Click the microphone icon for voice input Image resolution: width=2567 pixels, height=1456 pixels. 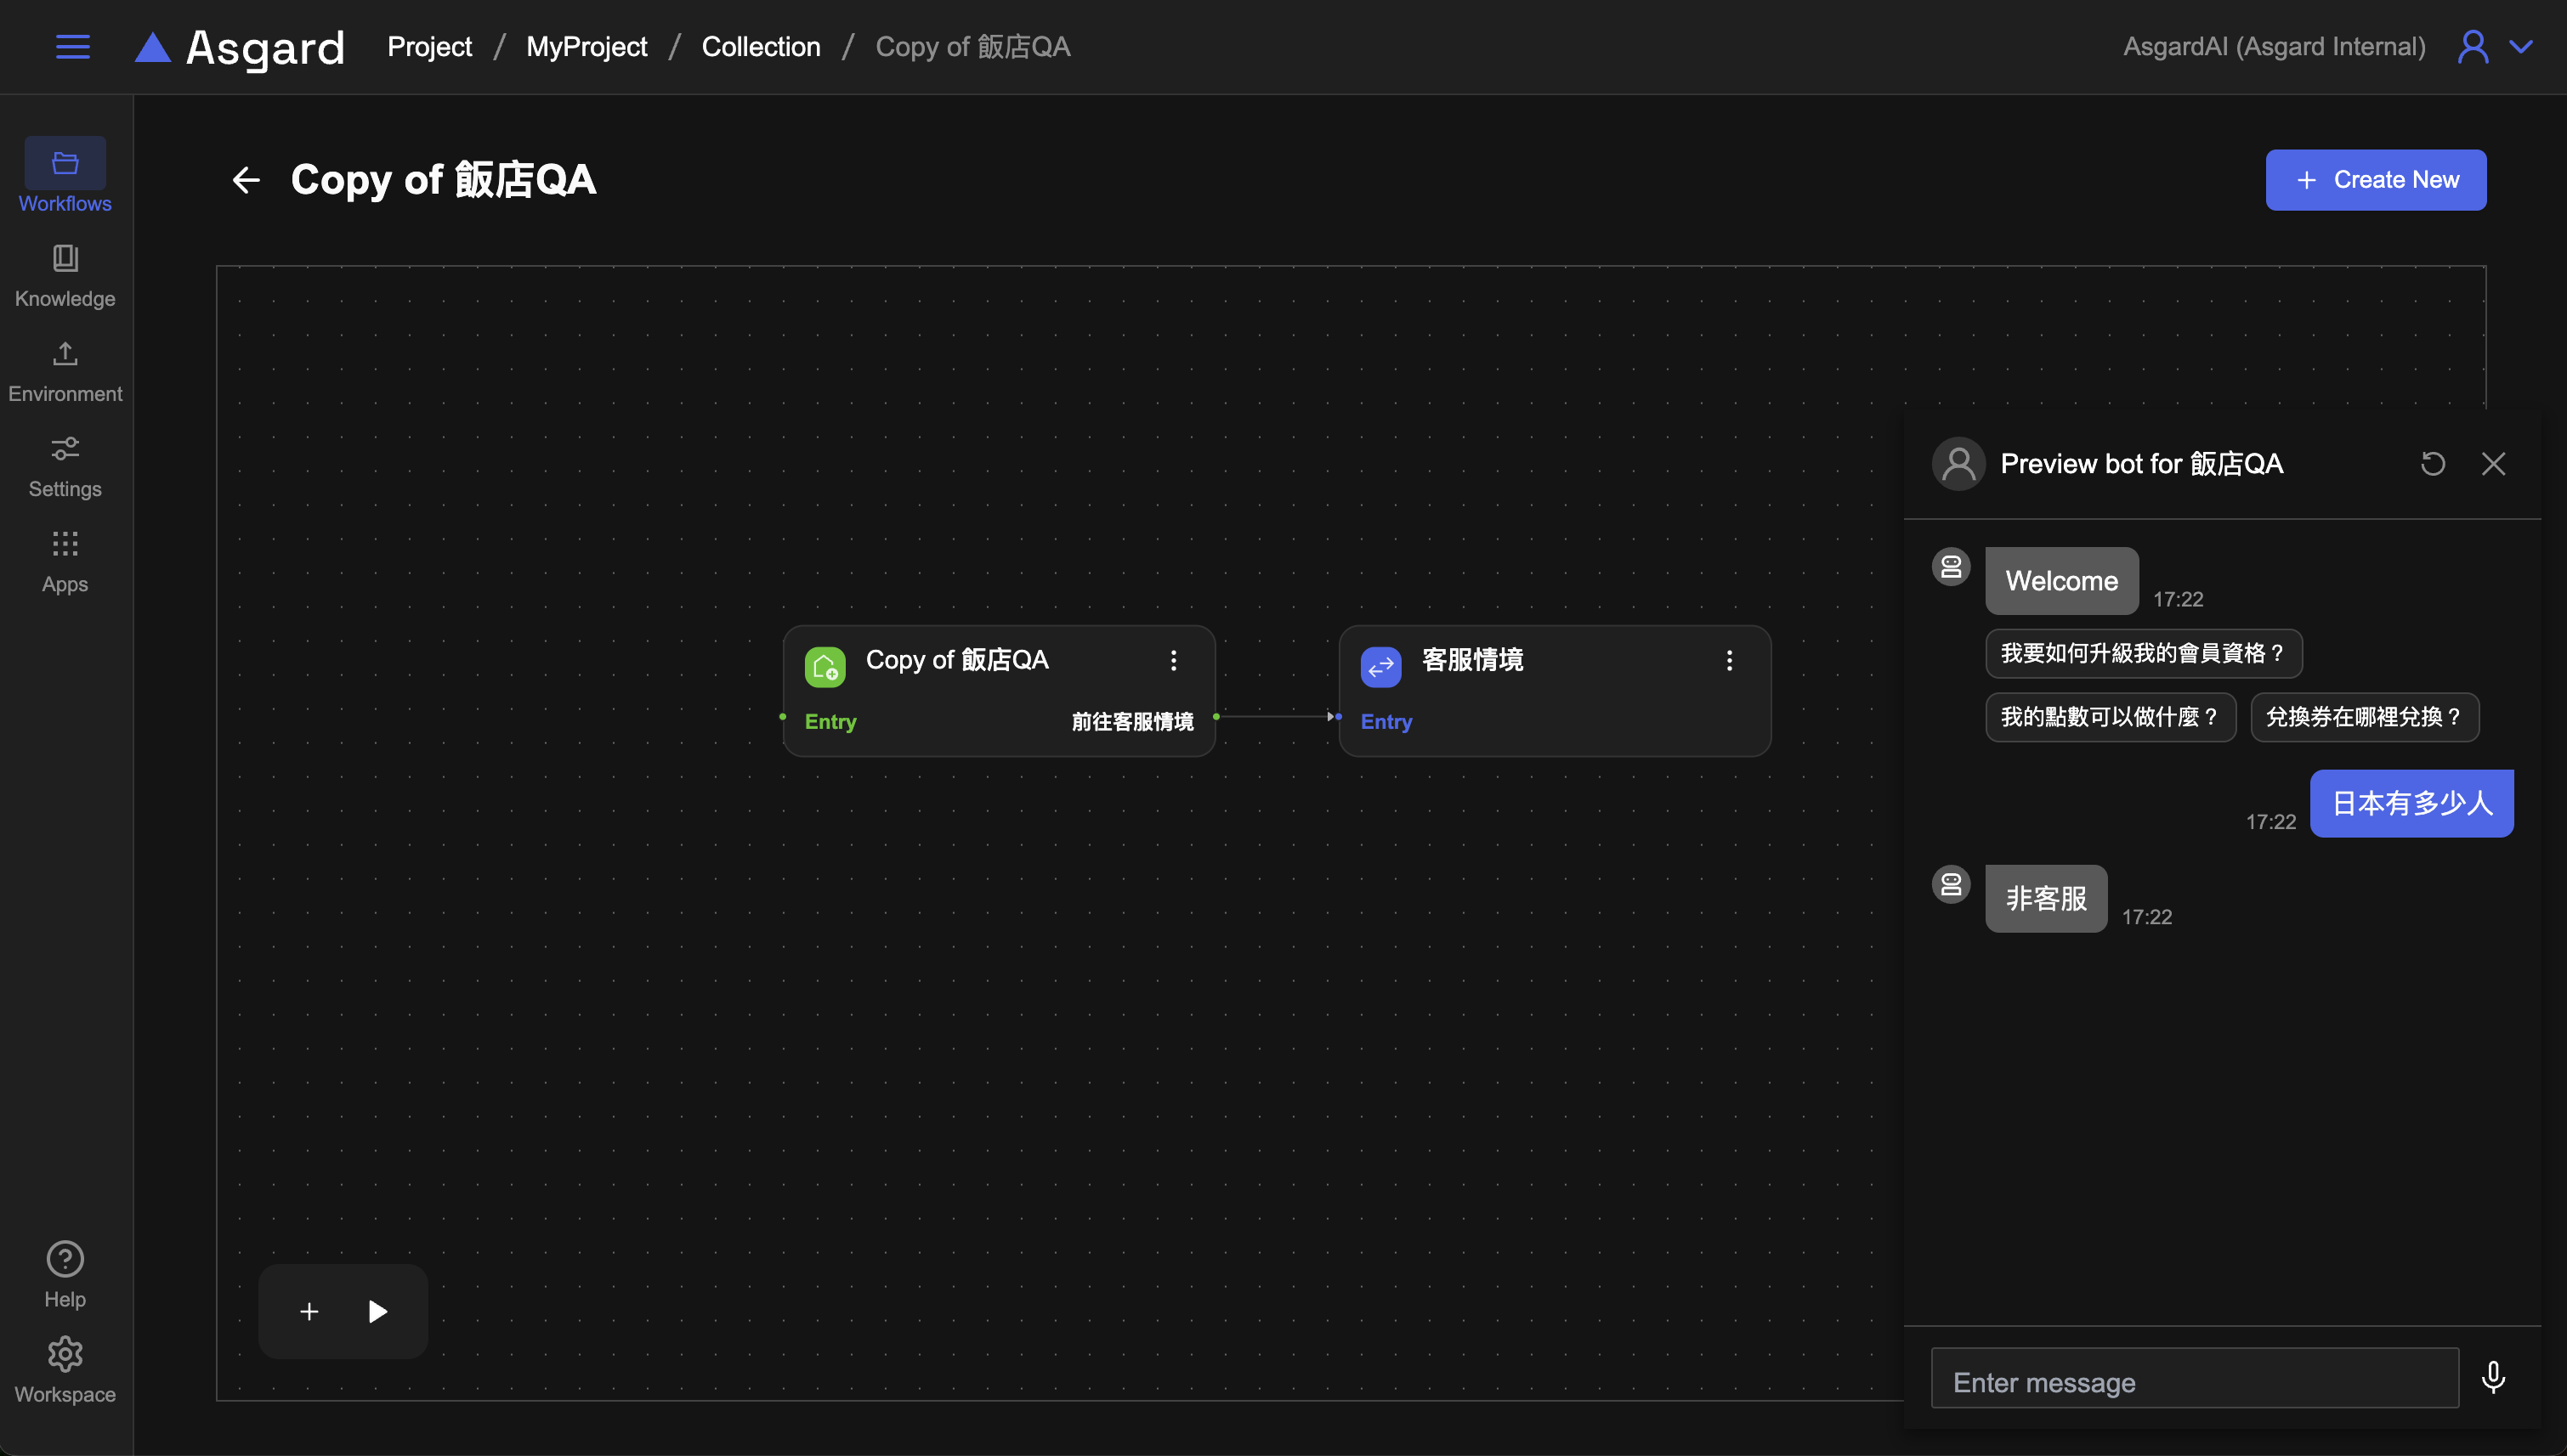pyautogui.click(x=2493, y=1378)
